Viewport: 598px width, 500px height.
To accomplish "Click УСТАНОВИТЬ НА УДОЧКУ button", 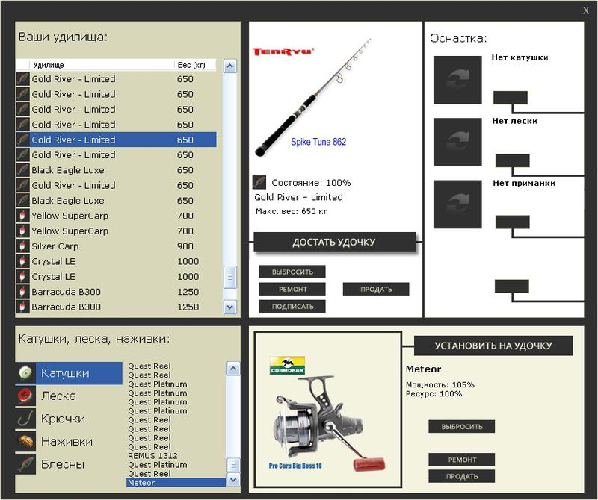I will (x=493, y=346).
